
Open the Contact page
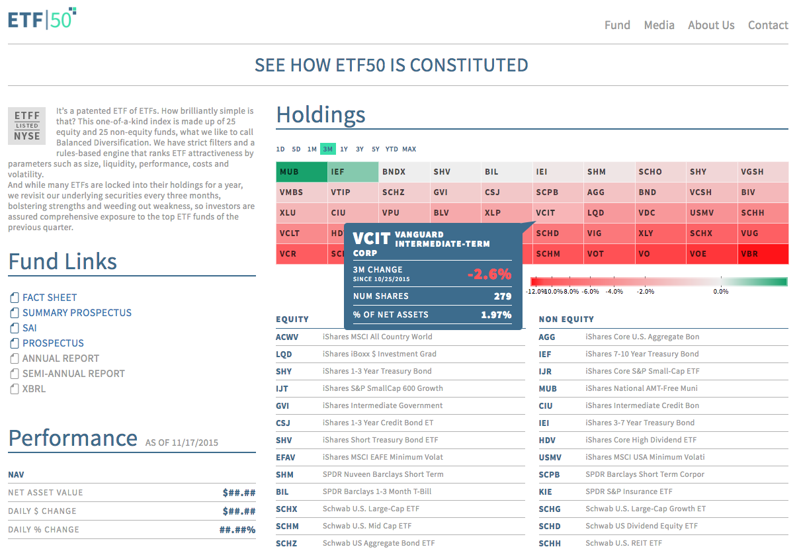768,25
